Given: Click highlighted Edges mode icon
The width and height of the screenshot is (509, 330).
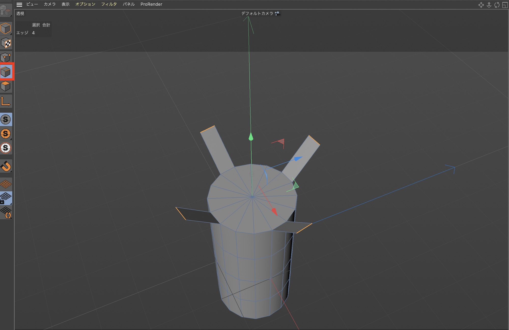Looking at the screenshot, I should click(x=6, y=72).
